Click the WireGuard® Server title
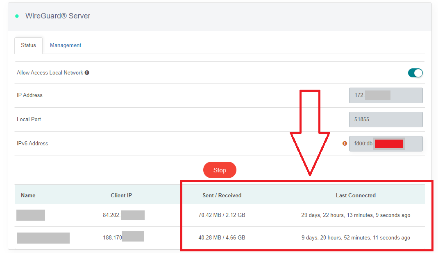The width and height of the screenshot is (438, 253). tap(58, 16)
